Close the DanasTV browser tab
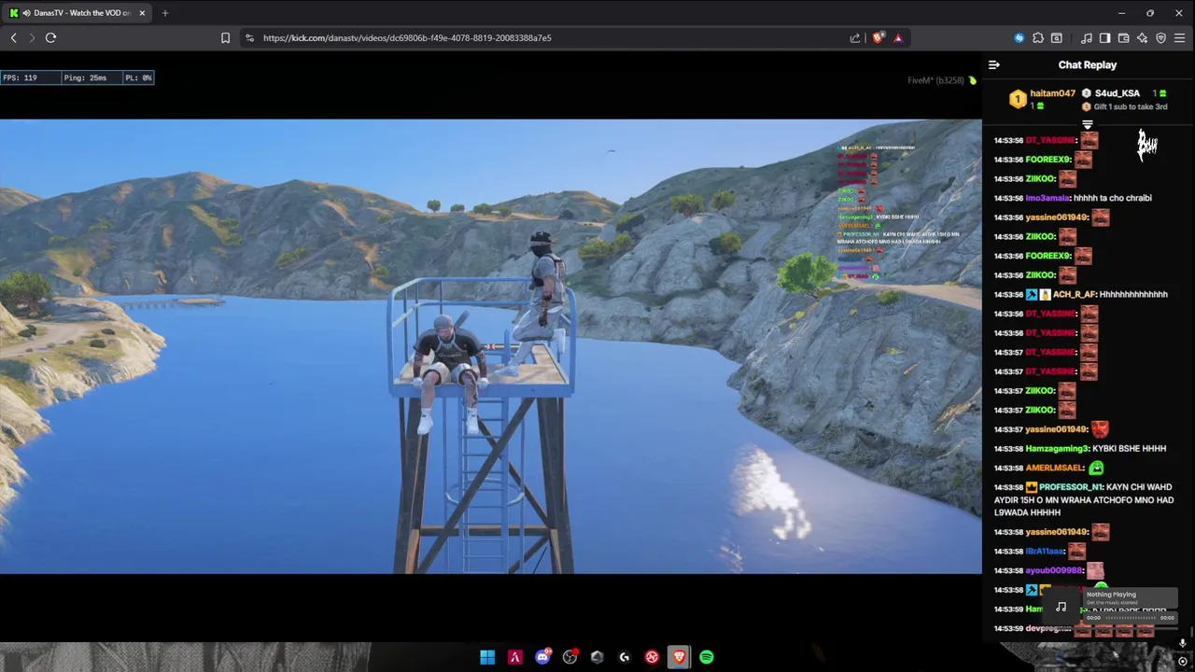This screenshot has height=672, width=1195. coord(142,13)
